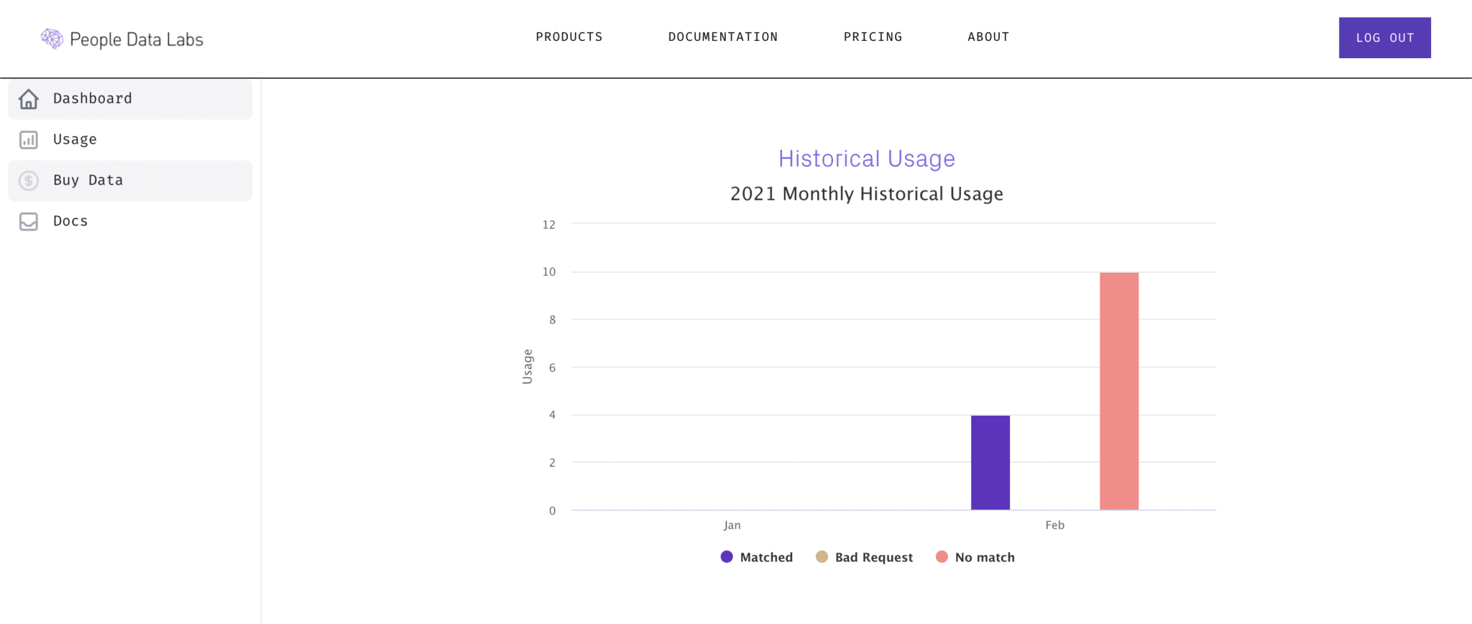Click the People Data Labs wordmark
Image resolution: width=1472 pixels, height=624 pixels.
coord(137,39)
